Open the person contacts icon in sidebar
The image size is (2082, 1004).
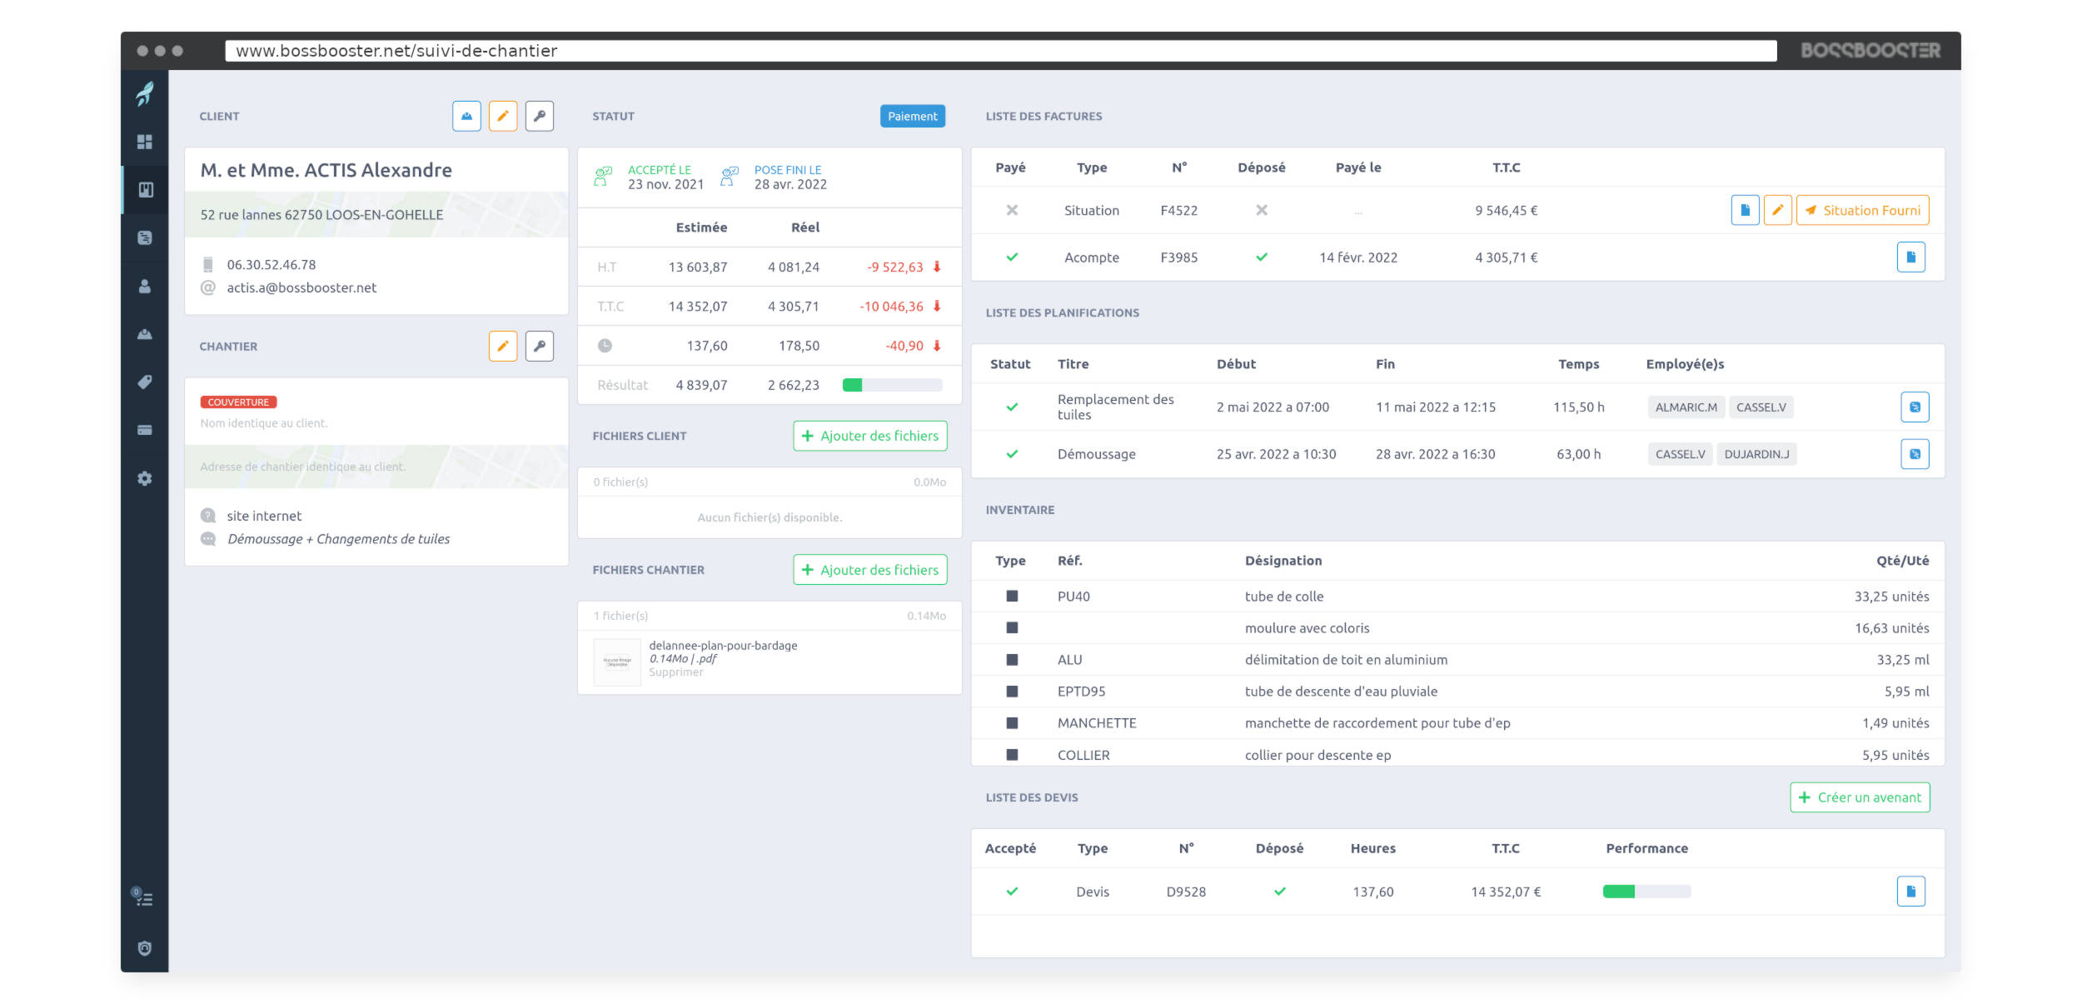coord(145,286)
